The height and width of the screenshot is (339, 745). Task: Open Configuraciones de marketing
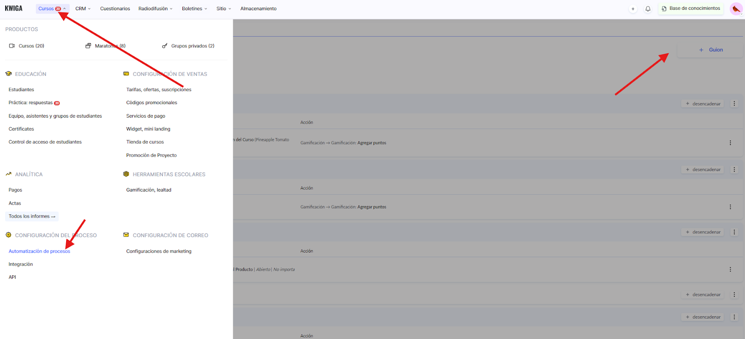(159, 252)
